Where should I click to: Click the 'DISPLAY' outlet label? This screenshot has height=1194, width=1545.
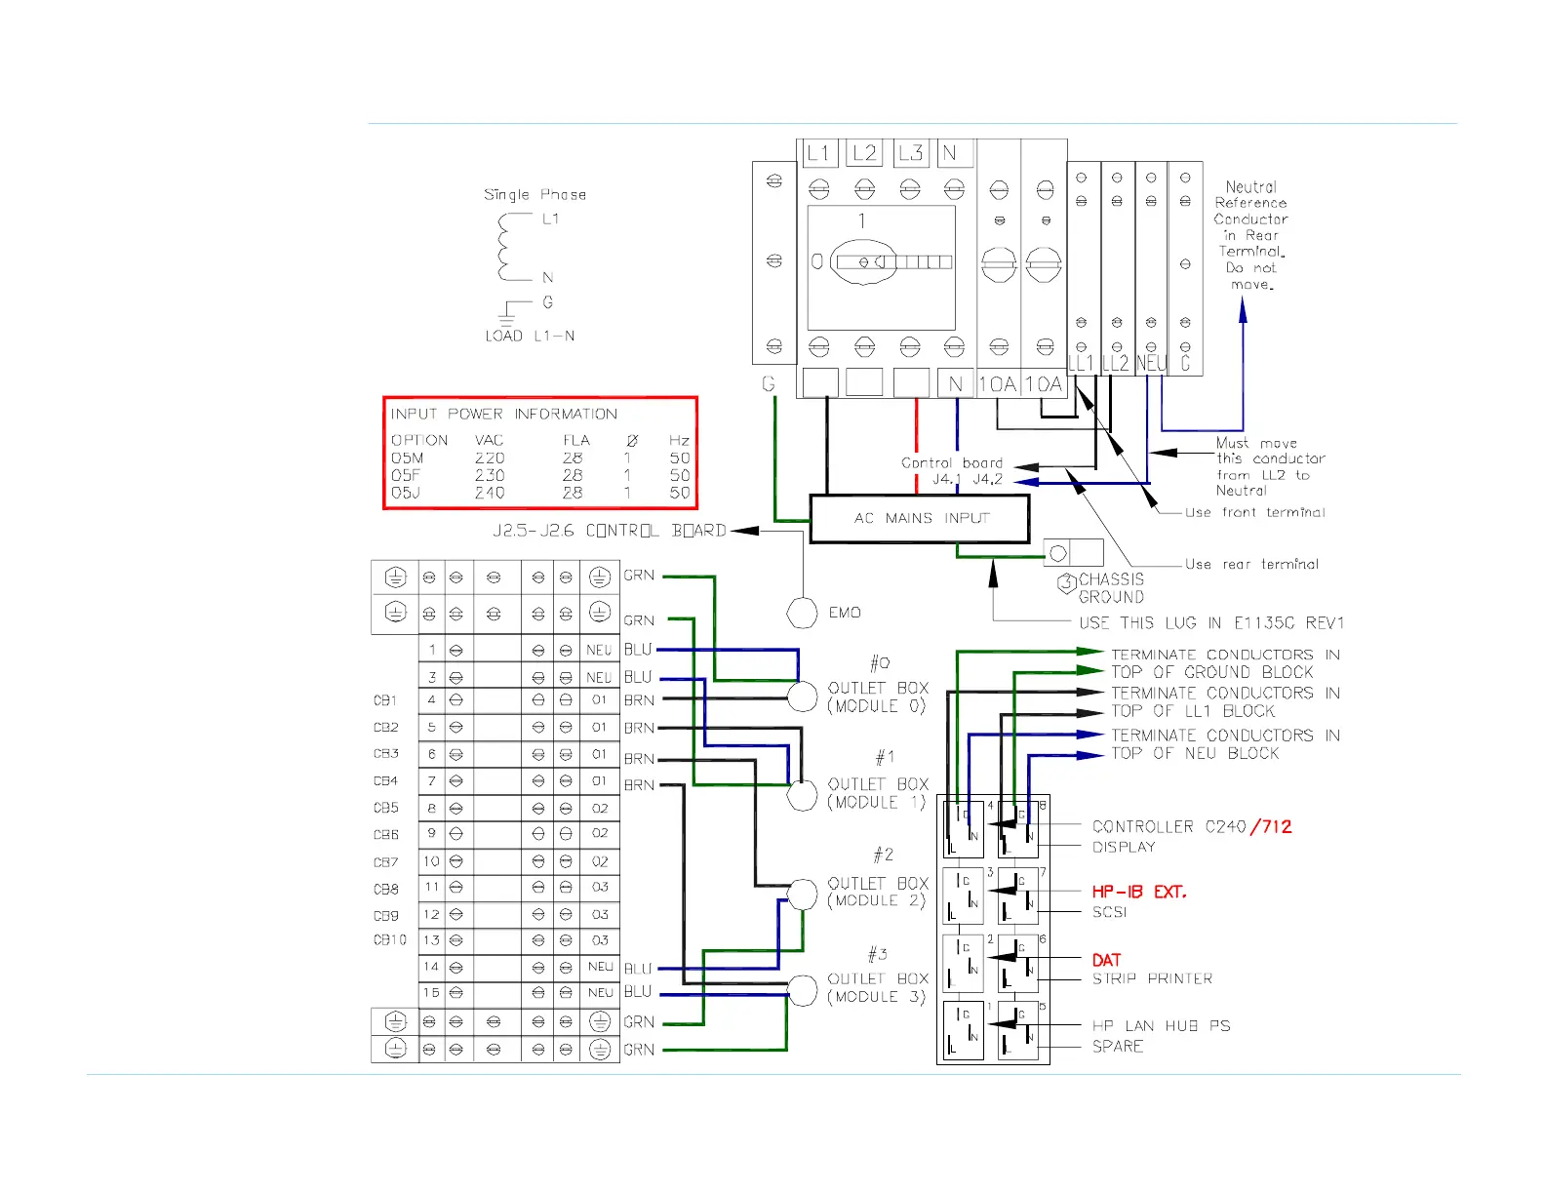(1124, 847)
